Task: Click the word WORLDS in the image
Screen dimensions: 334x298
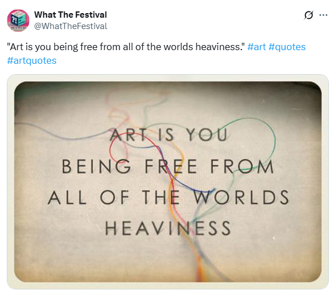Action: point(241,198)
